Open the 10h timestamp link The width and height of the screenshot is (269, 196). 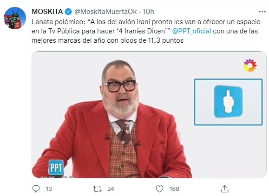tap(148, 12)
